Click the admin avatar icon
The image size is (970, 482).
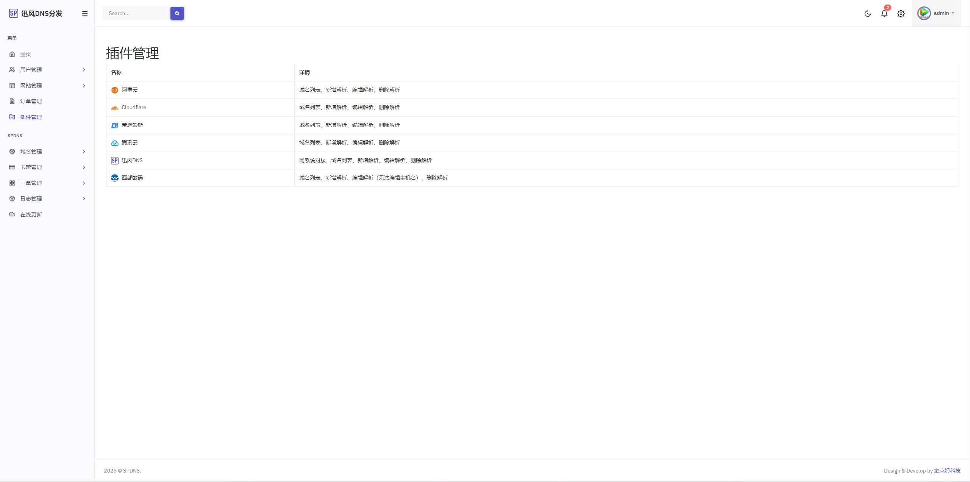tap(924, 13)
